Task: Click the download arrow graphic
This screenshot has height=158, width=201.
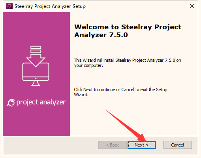Action: pos(36,60)
